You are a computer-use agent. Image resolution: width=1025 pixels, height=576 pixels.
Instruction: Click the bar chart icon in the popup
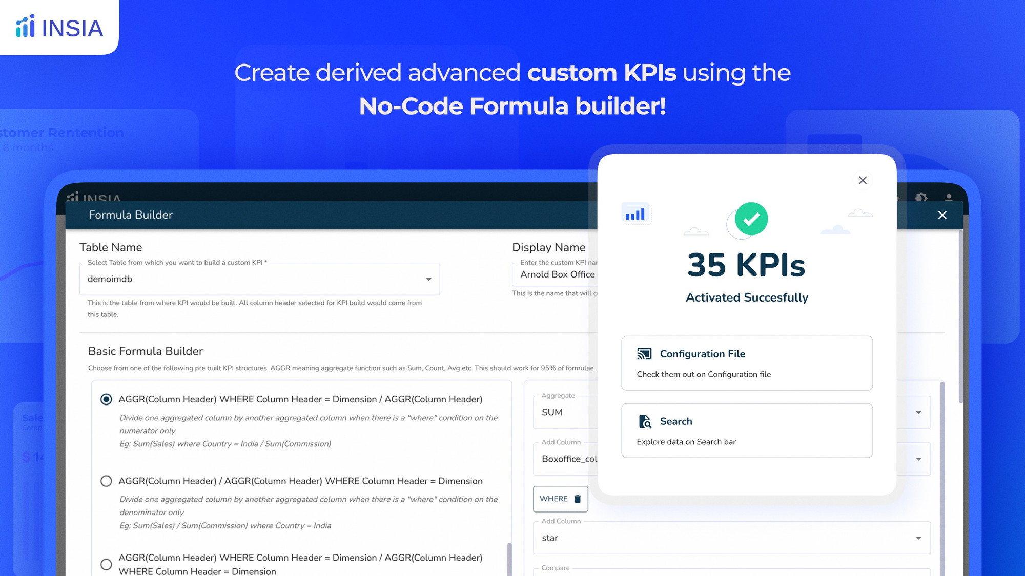[x=635, y=214]
